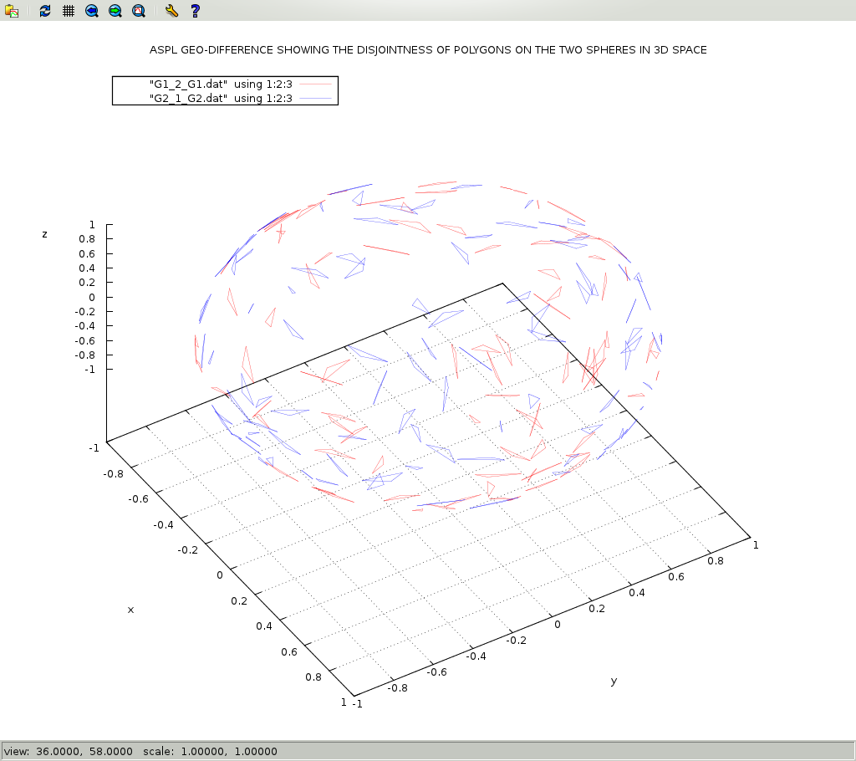Click the y axis label
The height and width of the screenshot is (761, 856).
pos(614,681)
